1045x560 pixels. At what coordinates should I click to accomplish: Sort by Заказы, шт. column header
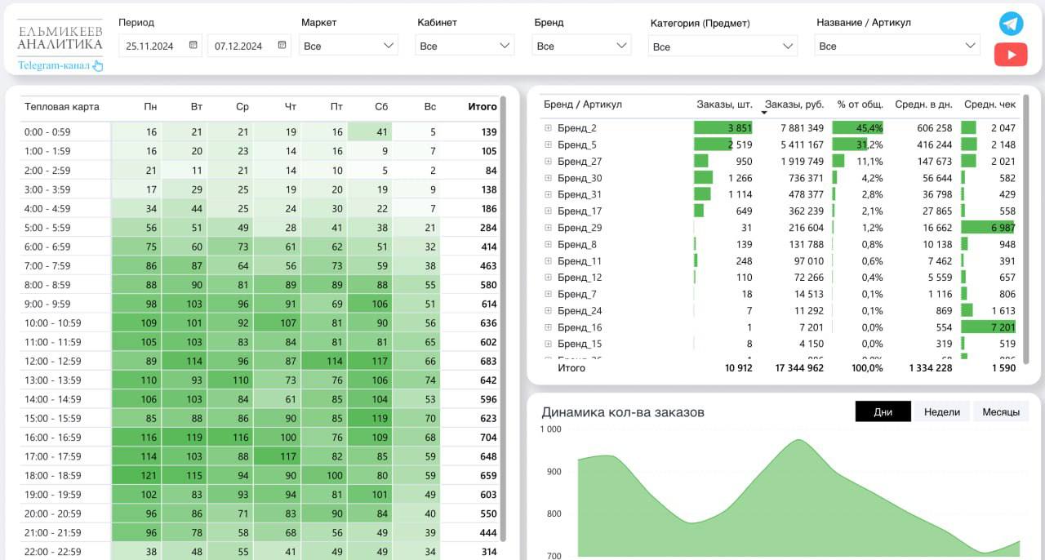pos(724,104)
